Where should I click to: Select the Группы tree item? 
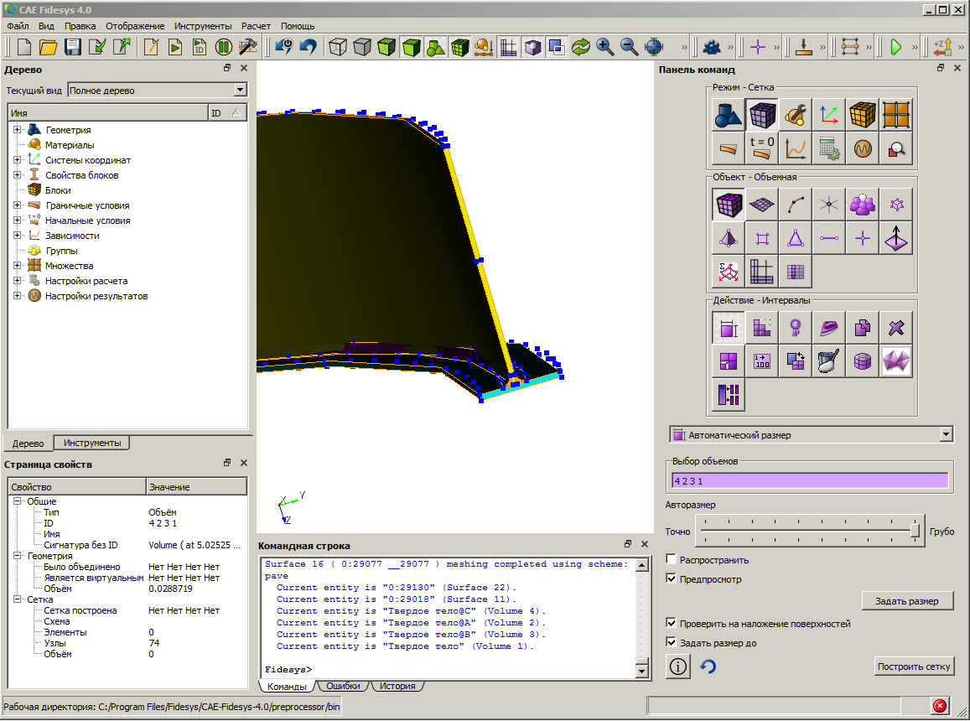tap(61, 251)
